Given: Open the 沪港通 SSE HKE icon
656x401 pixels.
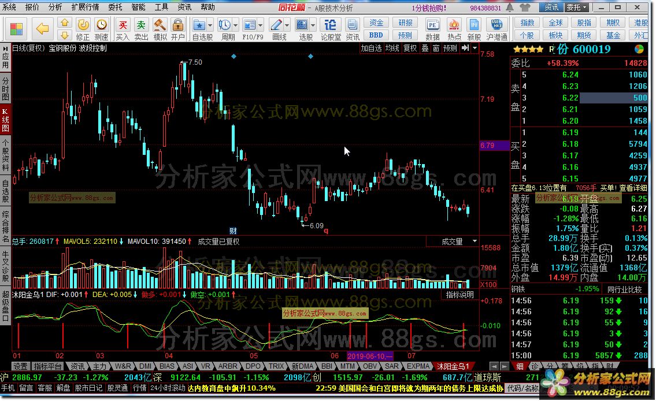Looking at the screenshot, I should point(496,25).
